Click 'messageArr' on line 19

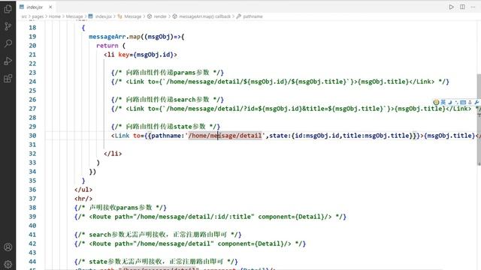tap(107, 37)
